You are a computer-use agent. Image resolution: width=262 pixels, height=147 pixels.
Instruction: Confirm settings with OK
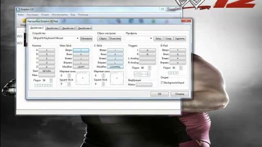[x=159, y=94]
